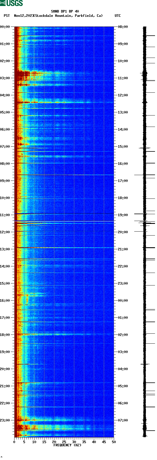Click the 50 Hz frequency tick label
This screenshot has width=157, height=460.
tap(114, 442)
